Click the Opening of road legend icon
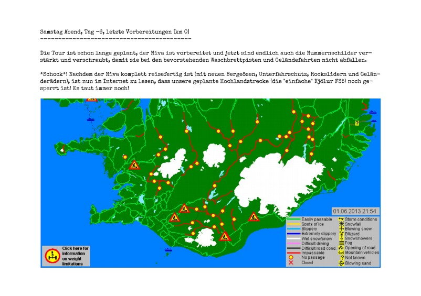Viewport: 421px width, 296px height. (341, 248)
